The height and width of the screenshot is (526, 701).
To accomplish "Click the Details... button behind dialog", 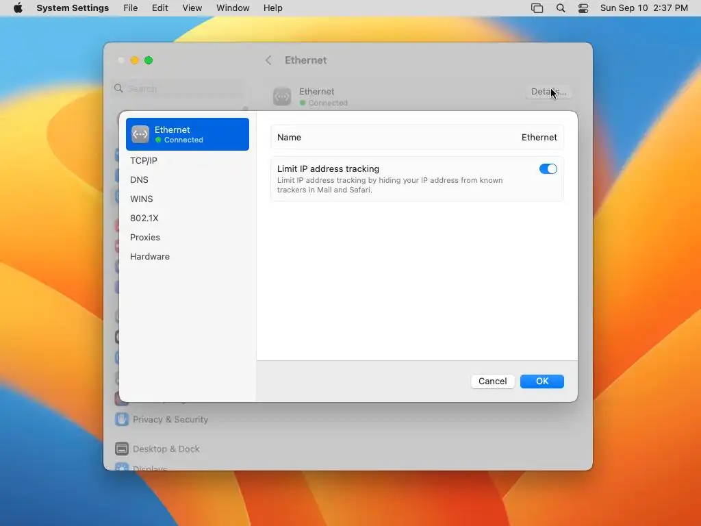I will (548, 92).
